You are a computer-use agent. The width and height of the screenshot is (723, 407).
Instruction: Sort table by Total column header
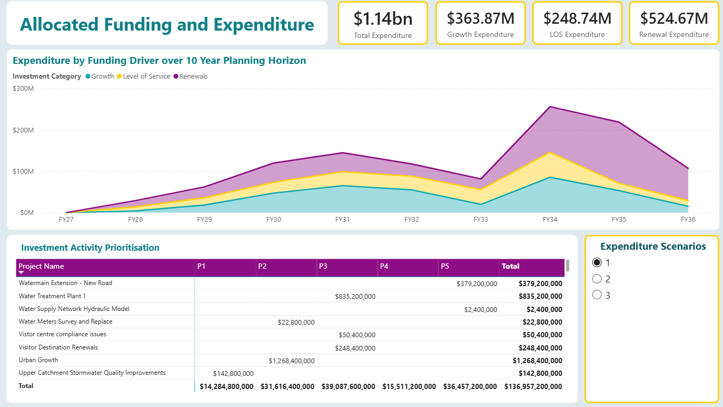click(x=511, y=267)
